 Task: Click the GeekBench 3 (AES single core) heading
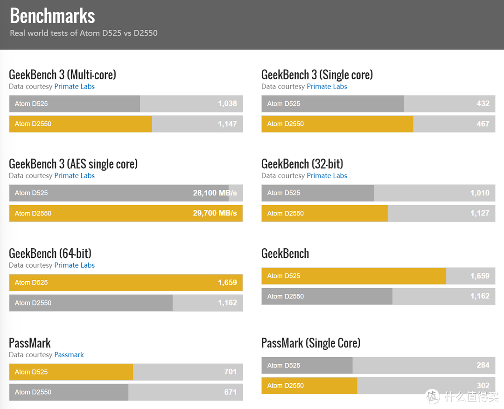73,164
